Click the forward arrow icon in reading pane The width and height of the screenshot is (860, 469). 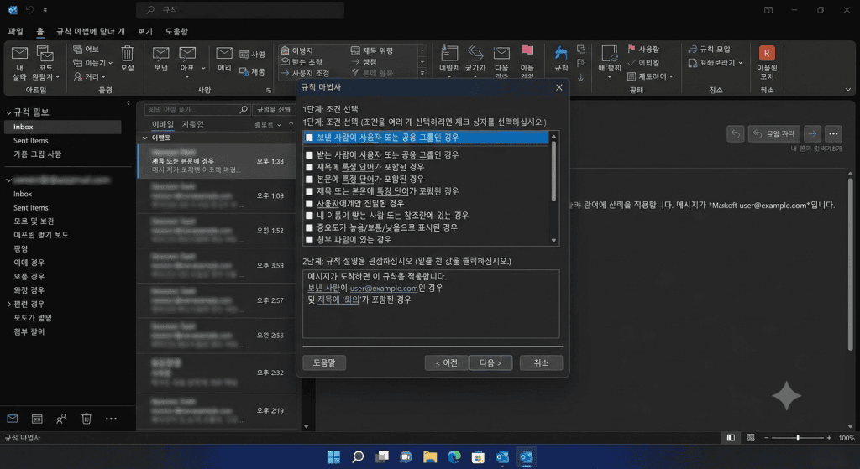coord(812,133)
